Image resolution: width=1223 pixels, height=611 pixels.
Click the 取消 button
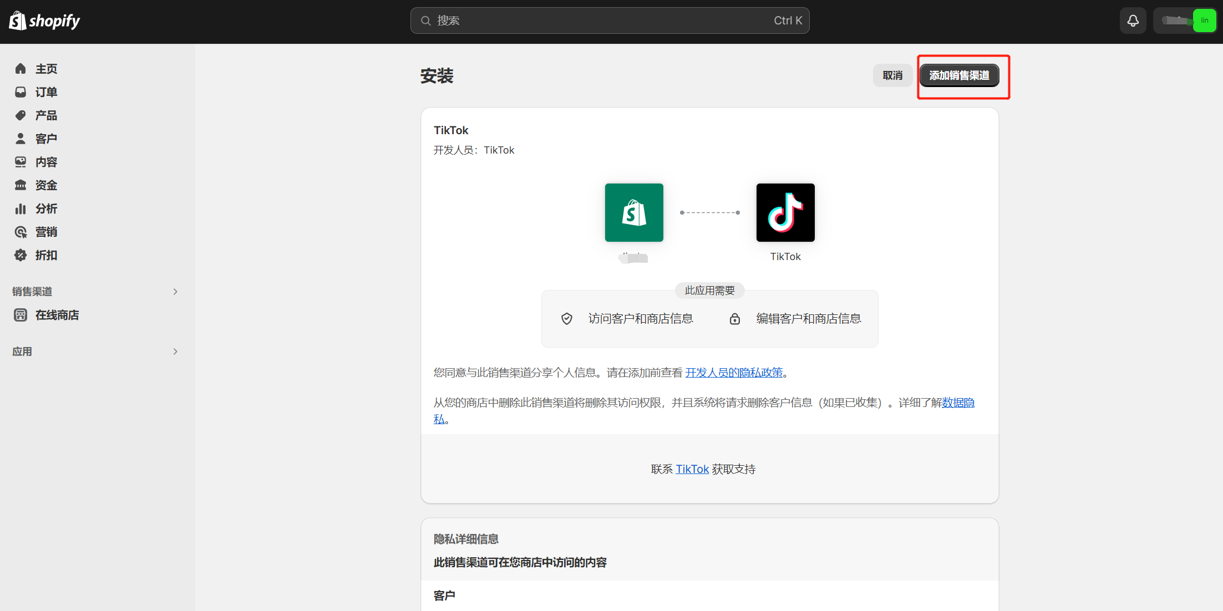pos(892,75)
